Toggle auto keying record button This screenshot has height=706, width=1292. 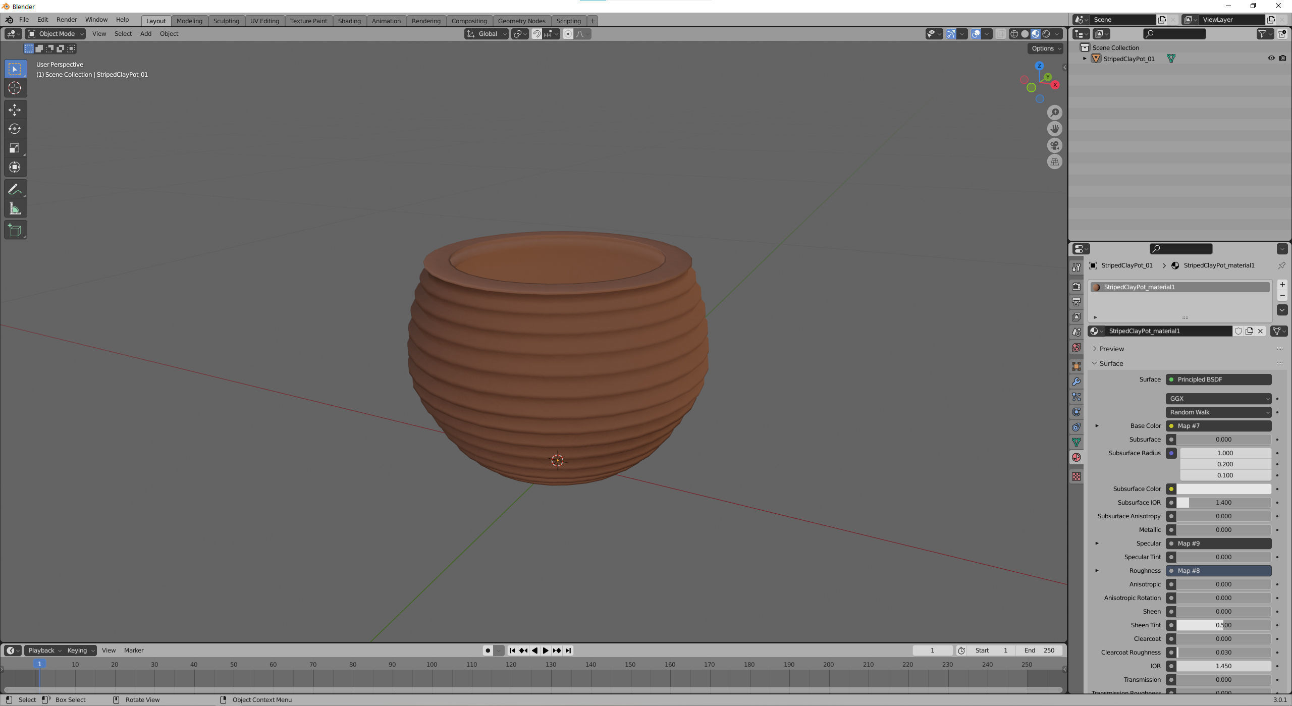coord(488,650)
